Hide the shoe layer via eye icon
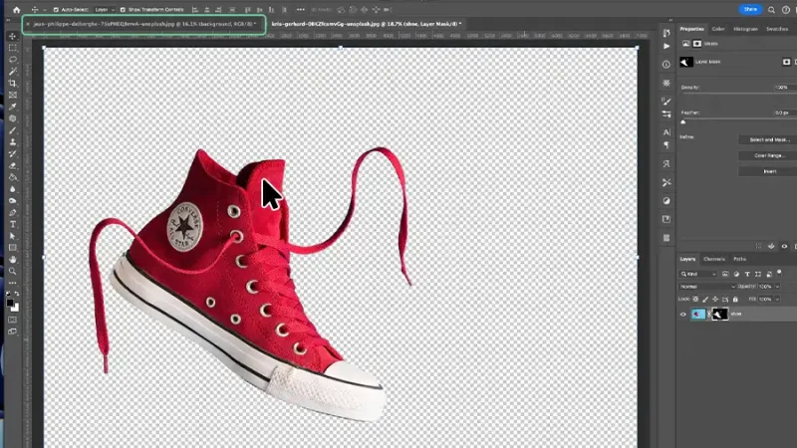 [x=683, y=315]
